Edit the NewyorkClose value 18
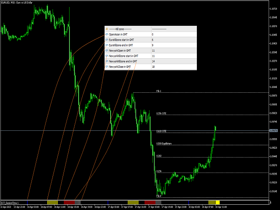 [174, 66]
